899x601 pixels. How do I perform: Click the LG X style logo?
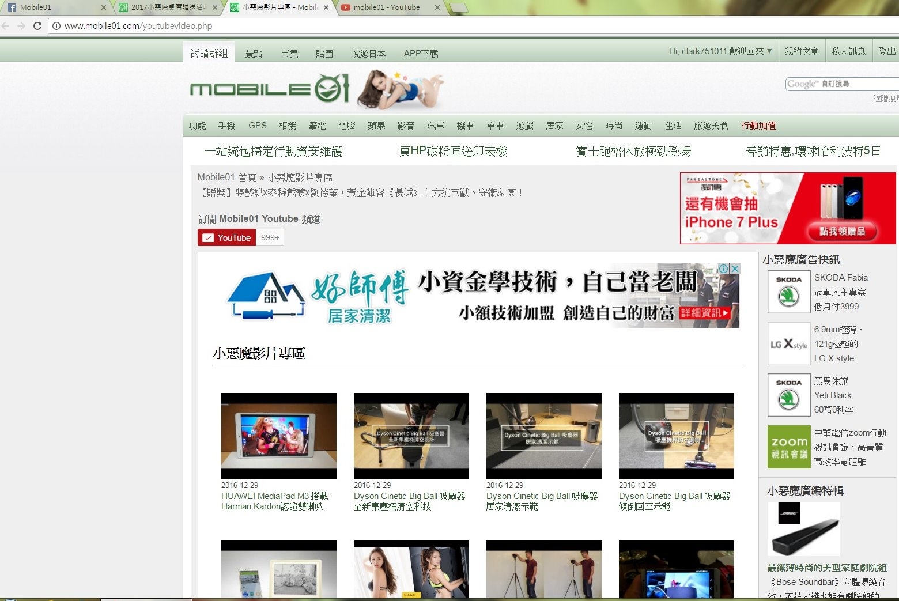[789, 343]
